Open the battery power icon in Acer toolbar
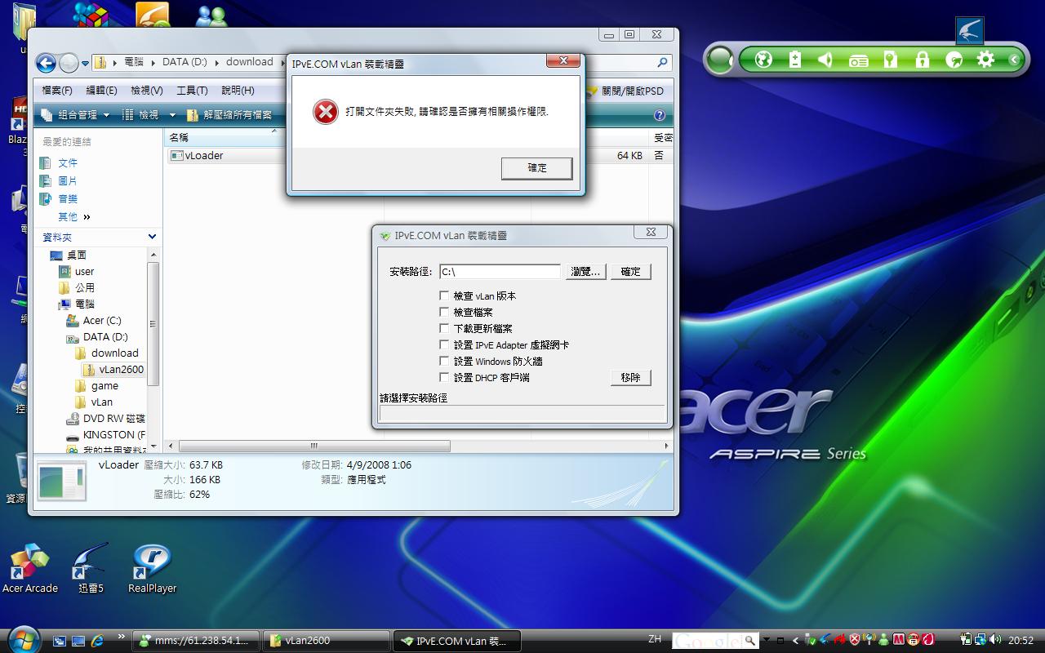1045x653 pixels. pos(795,60)
